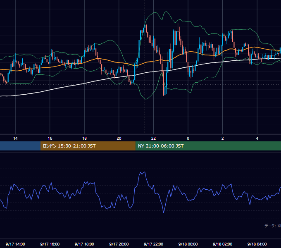Click the blue session bar before London
Screen dimensions: 281x248
tap(20, 146)
